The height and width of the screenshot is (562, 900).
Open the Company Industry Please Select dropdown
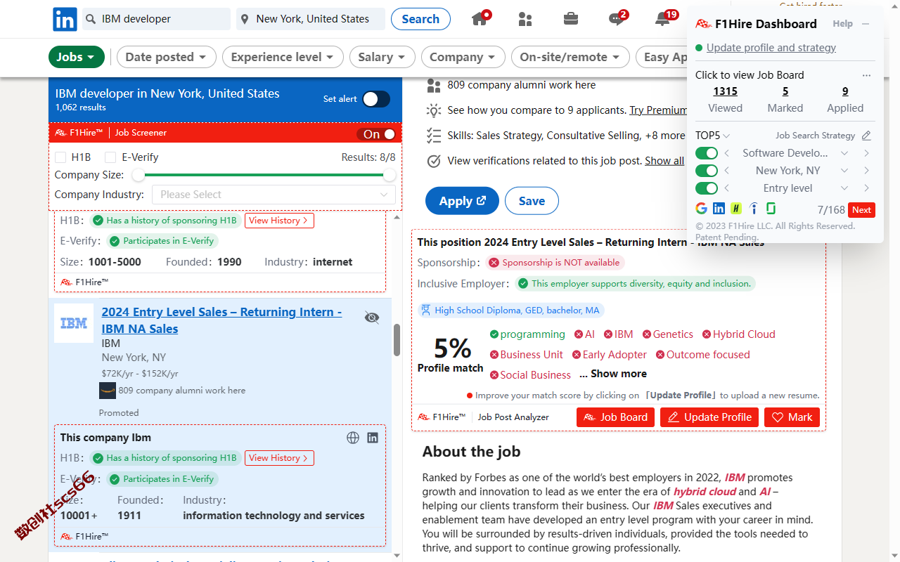274,195
